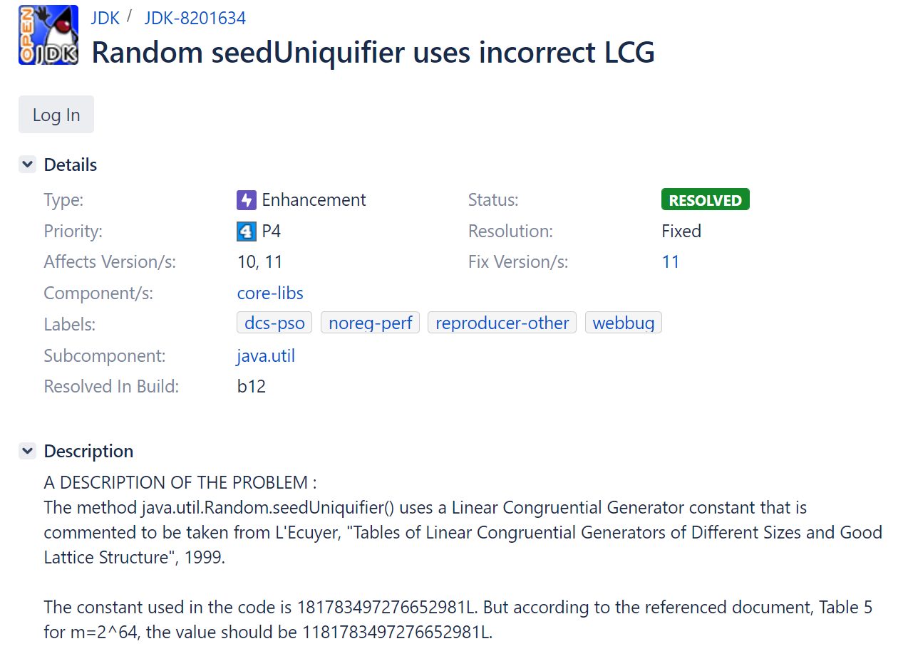903x666 pixels.
Task: Select the dcs-pso label
Action: click(274, 323)
